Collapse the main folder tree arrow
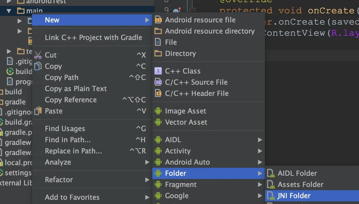Screen dimensions: 359x204 tap(9, 11)
